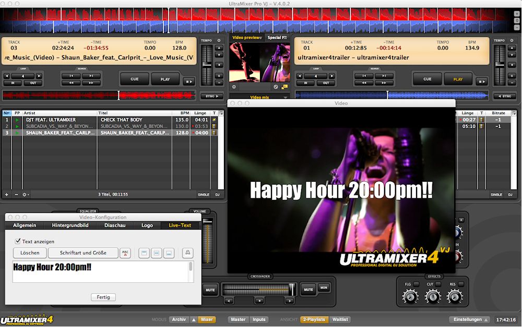Set loop OUT on left deck
The image size is (522, 327).
click(x=33, y=83)
